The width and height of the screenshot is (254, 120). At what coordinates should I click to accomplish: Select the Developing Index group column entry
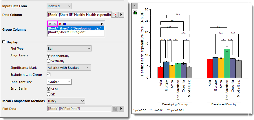pos(76,28)
